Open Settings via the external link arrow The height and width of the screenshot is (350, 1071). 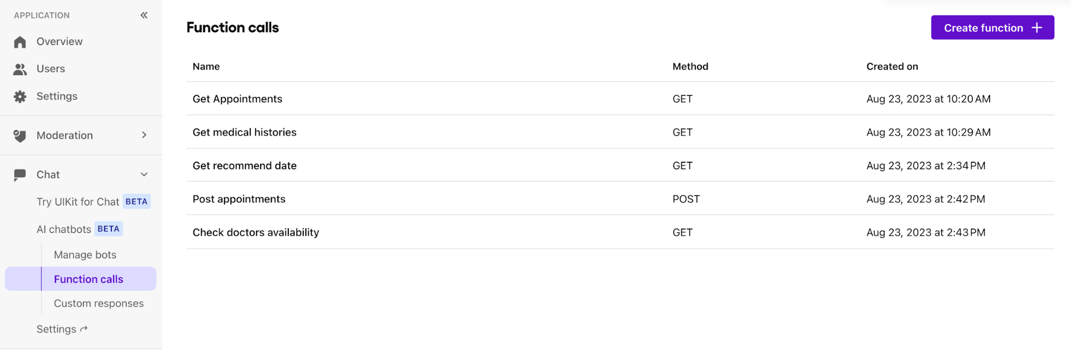(x=84, y=329)
